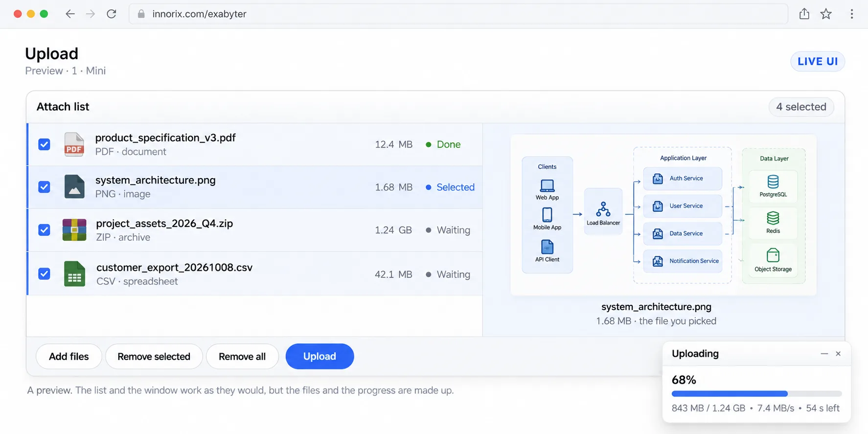Viewport: 868px width, 434px height.
Task: Click the Done status of the PDF file
Action: pyautogui.click(x=443, y=144)
